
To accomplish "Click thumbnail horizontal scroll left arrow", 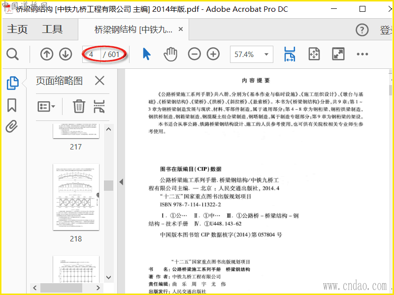I will point(35,288).
